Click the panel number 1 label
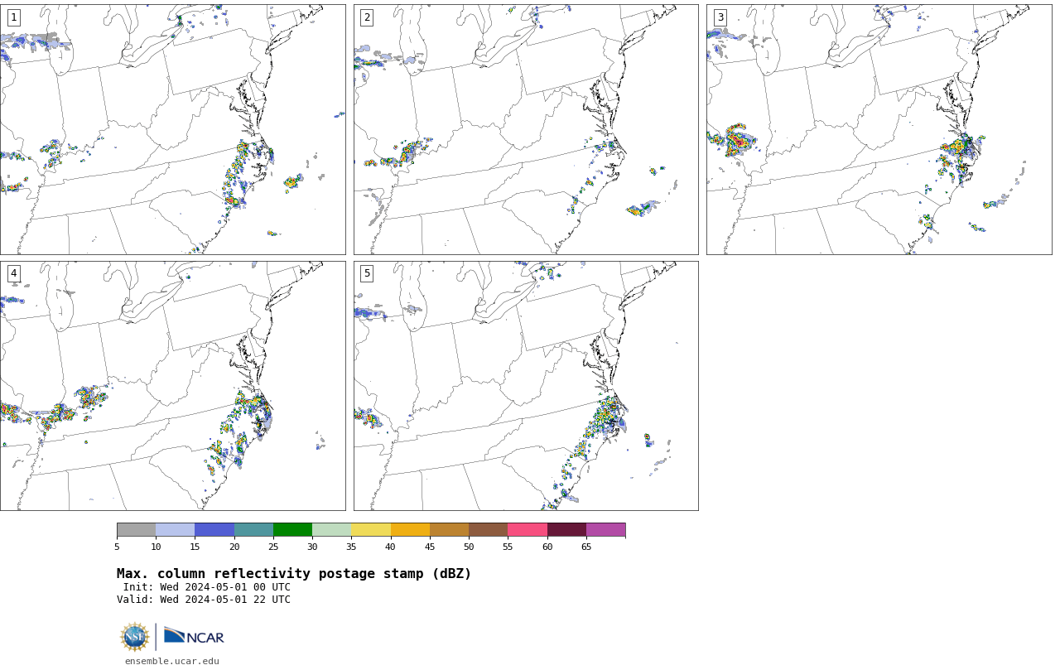1060x670 pixels. [13, 17]
